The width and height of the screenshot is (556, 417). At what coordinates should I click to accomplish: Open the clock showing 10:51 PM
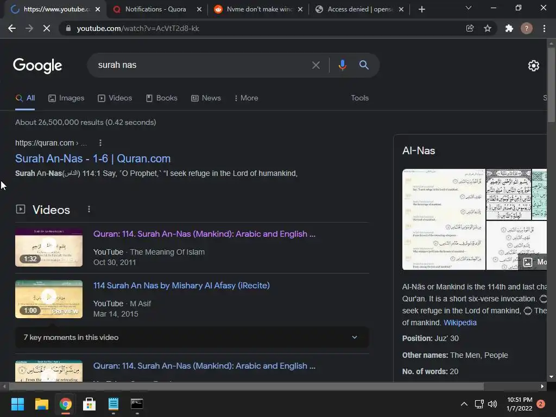(520, 404)
